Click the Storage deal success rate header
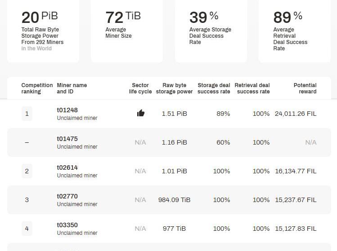The image size is (337, 251). point(214,88)
